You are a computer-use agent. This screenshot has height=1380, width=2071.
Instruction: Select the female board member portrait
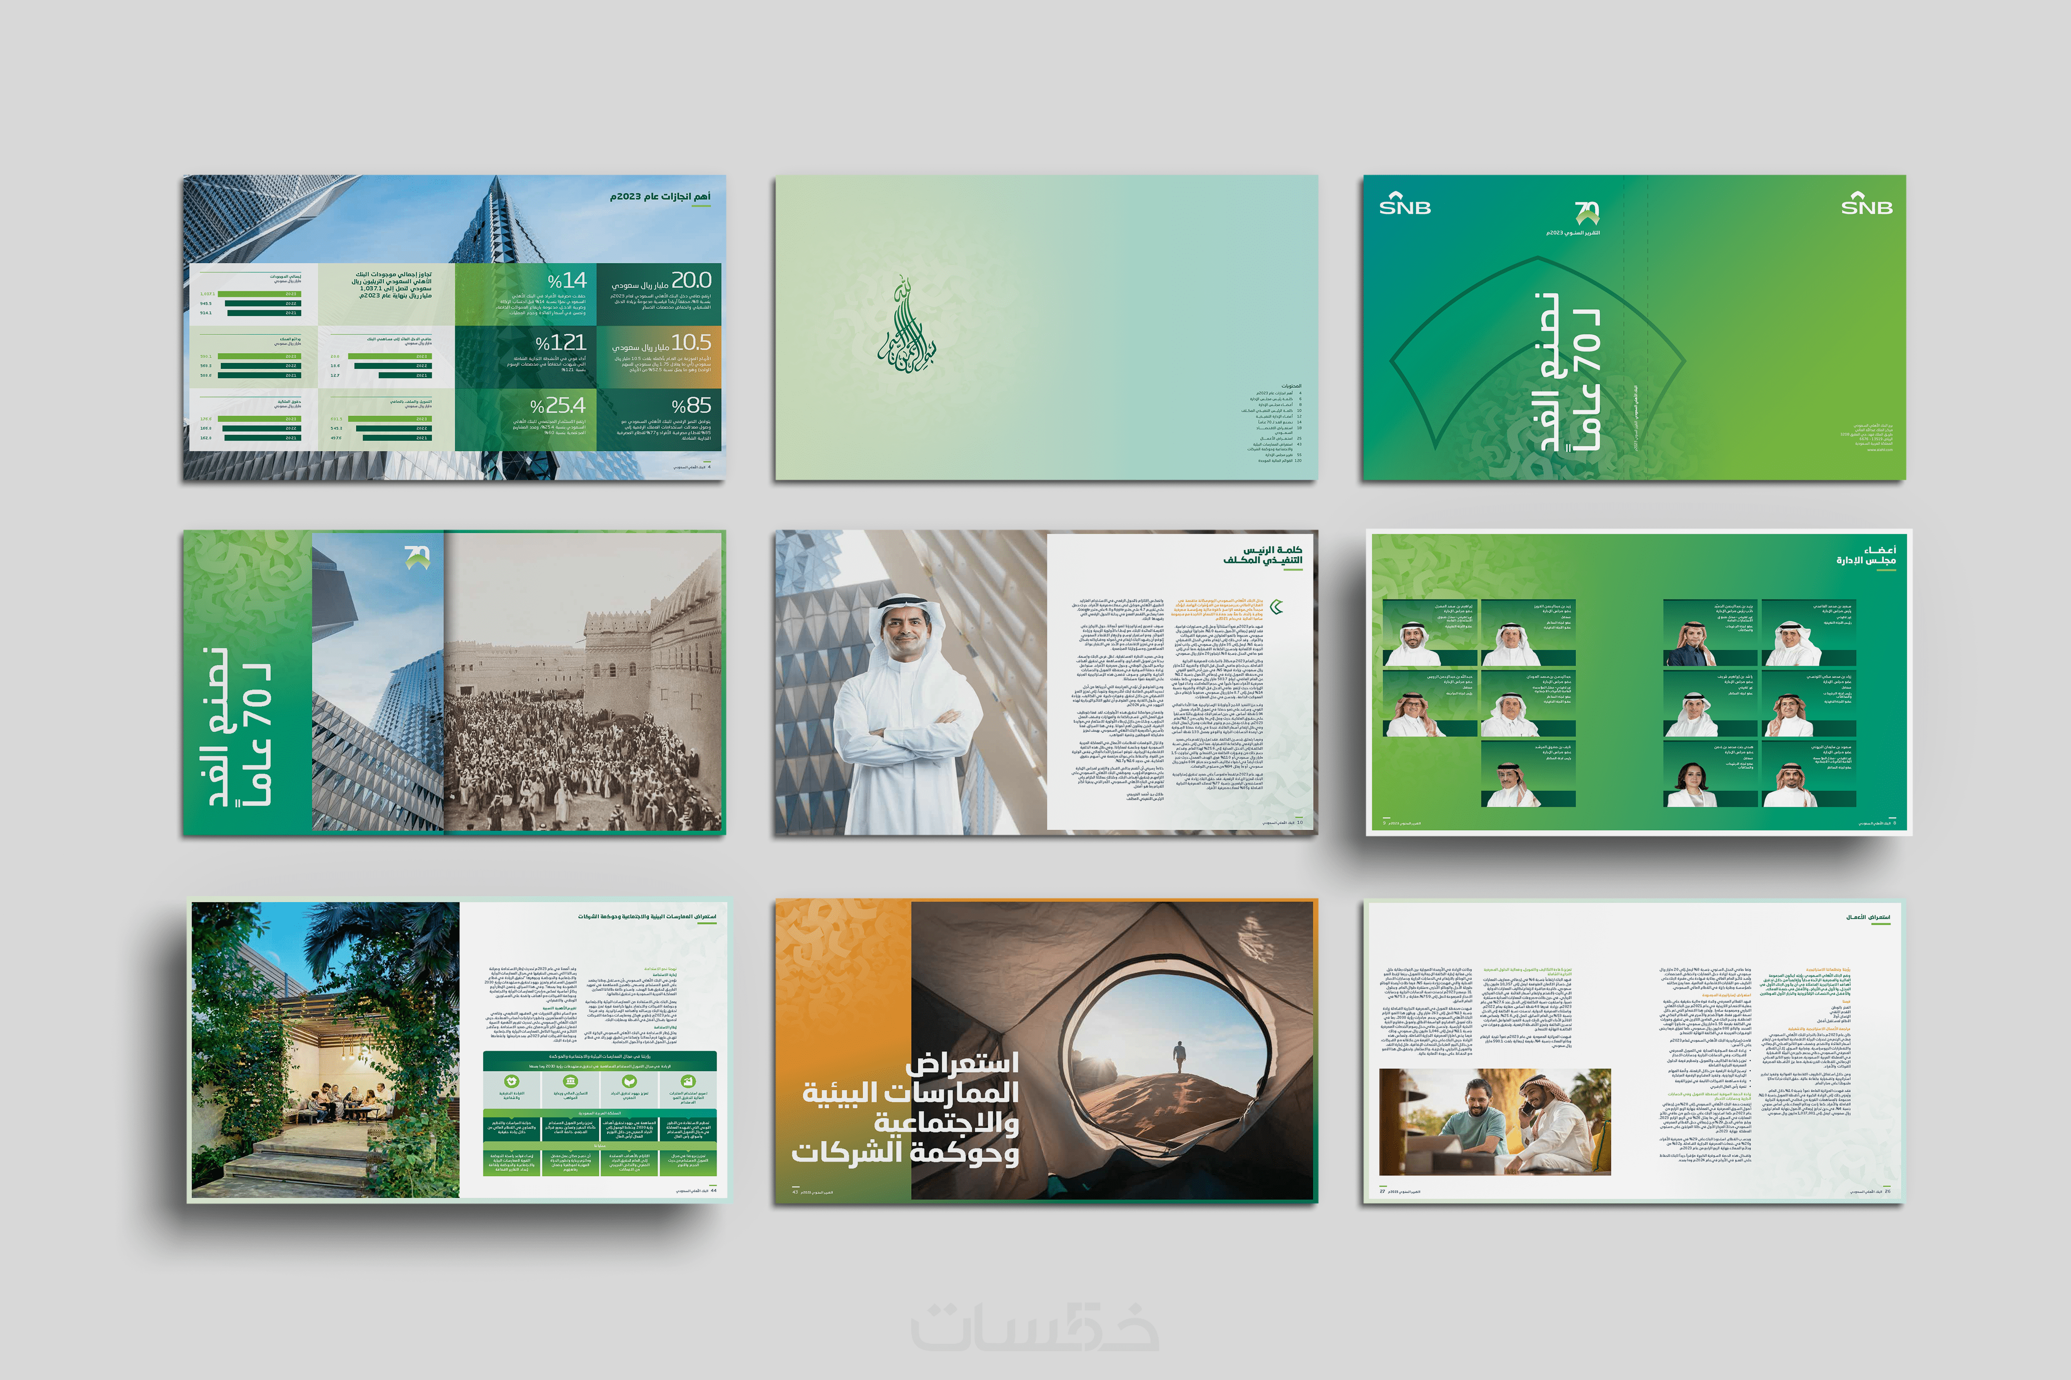point(1691,781)
